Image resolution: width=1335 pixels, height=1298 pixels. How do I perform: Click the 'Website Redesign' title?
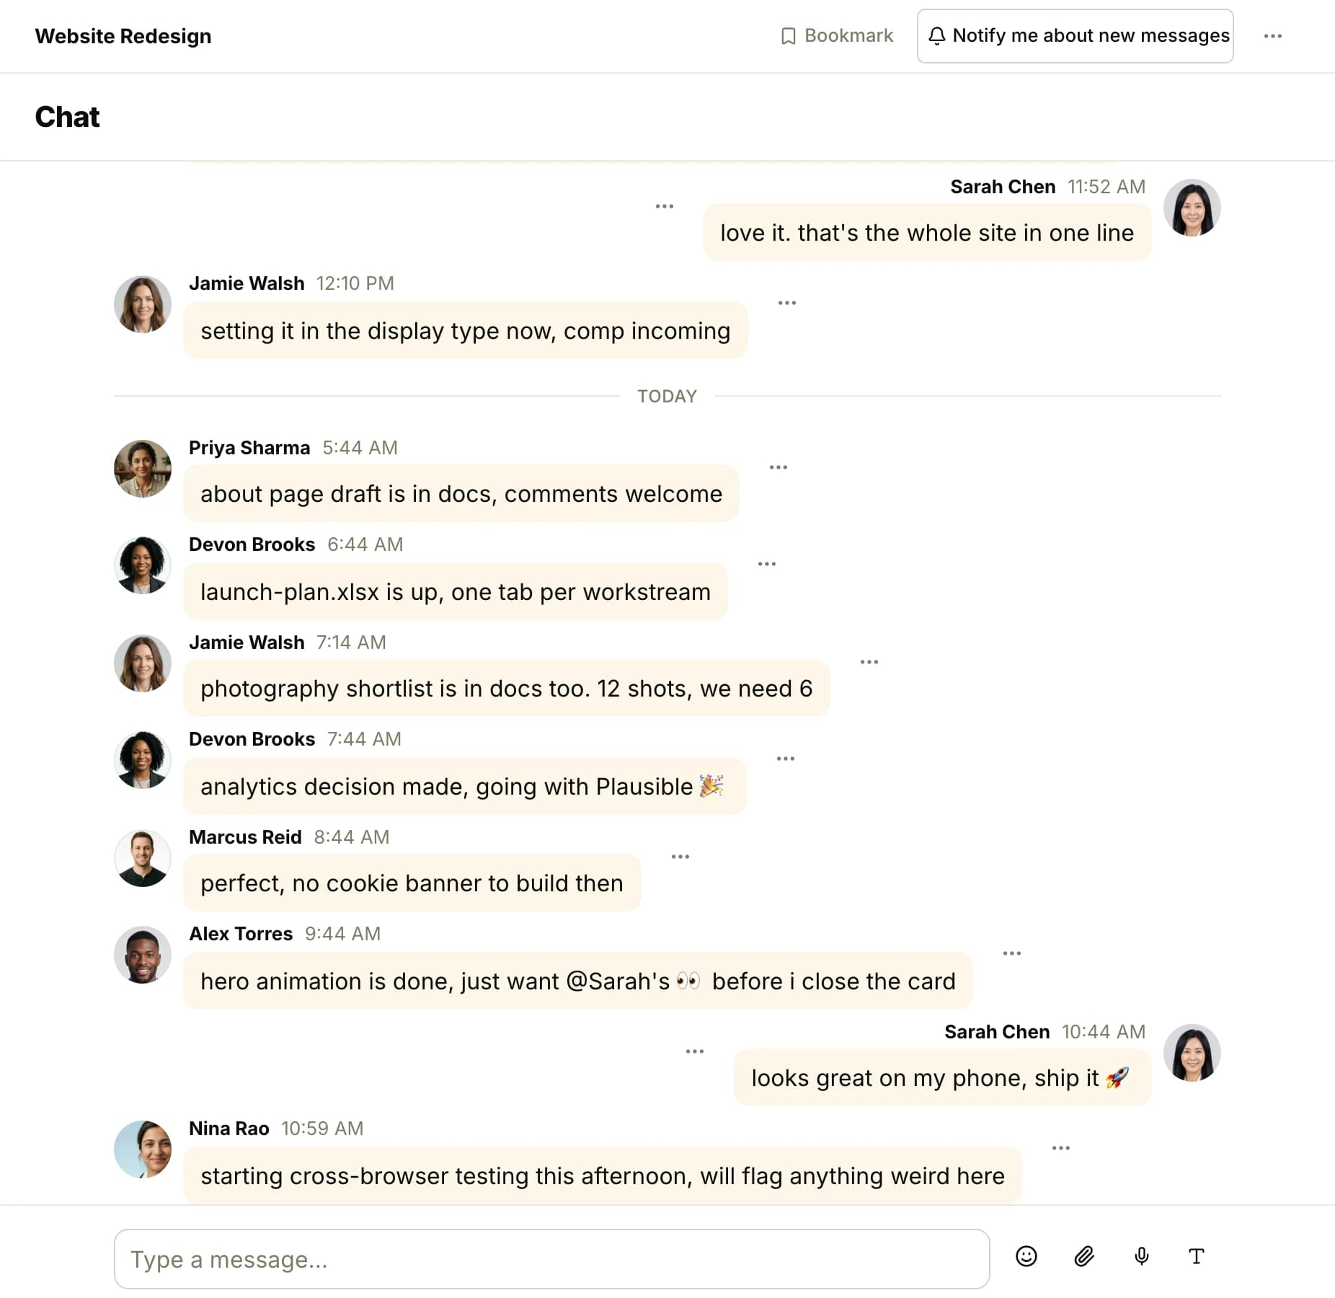(x=123, y=36)
